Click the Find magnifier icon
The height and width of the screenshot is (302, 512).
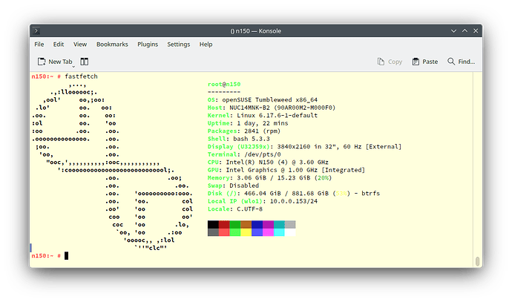coord(451,62)
